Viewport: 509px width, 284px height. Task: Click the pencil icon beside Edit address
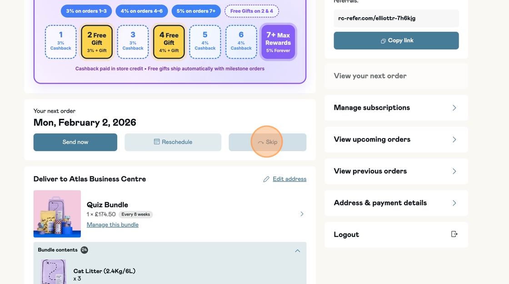click(266, 179)
